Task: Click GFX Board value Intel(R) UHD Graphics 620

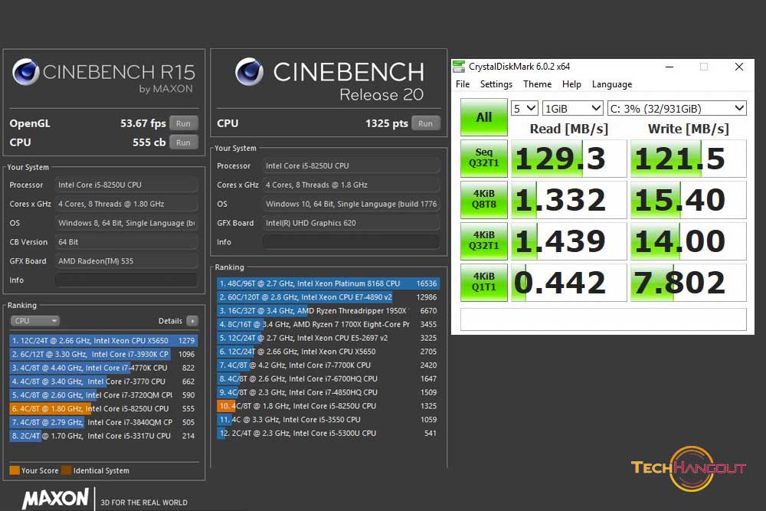Action: point(351,223)
